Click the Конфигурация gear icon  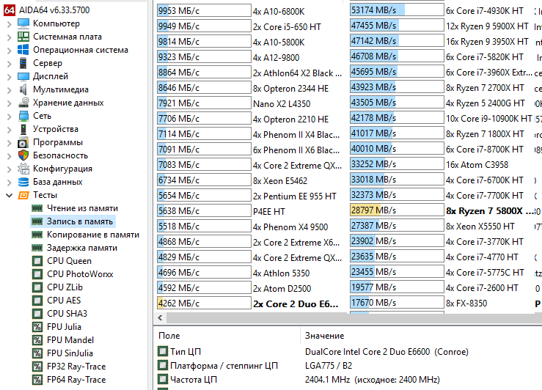point(23,169)
